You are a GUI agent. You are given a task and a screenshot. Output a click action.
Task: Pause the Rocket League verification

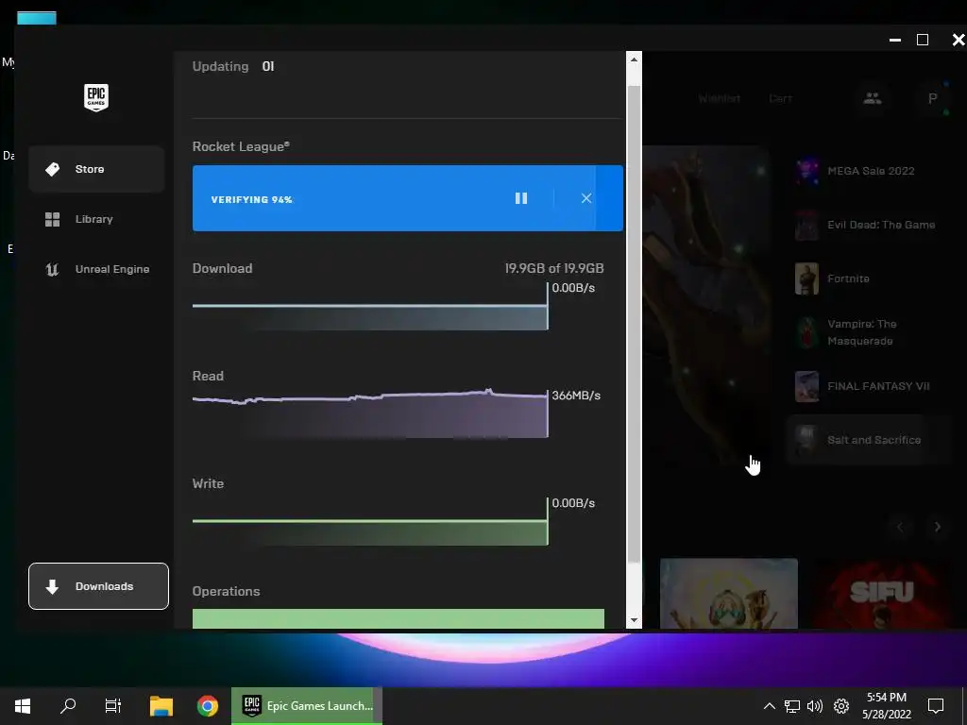click(x=521, y=198)
